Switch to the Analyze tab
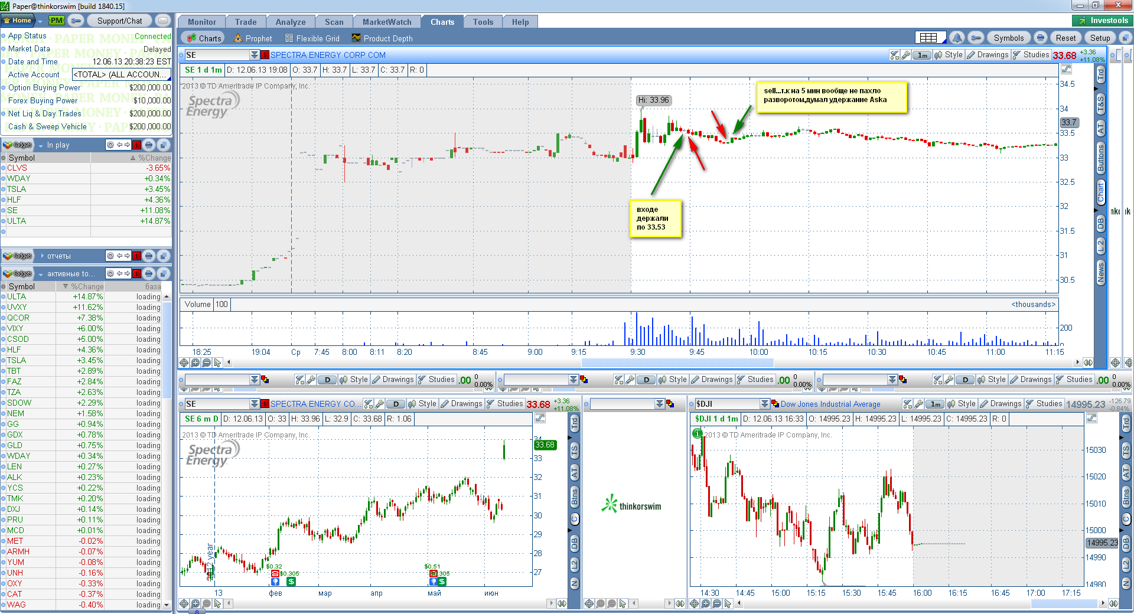The image size is (1134, 614). pyautogui.click(x=291, y=22)
